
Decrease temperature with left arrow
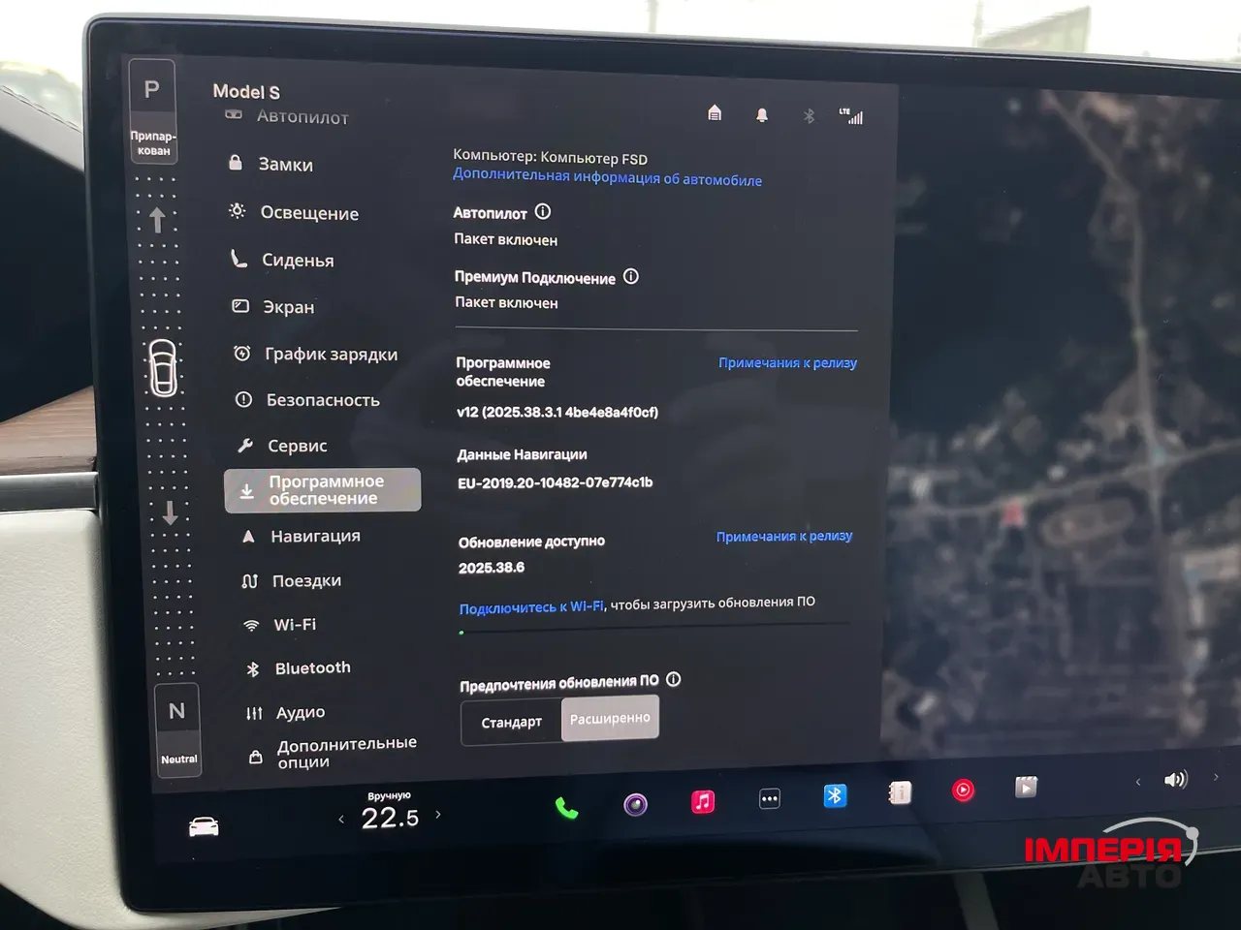[341, 820]
